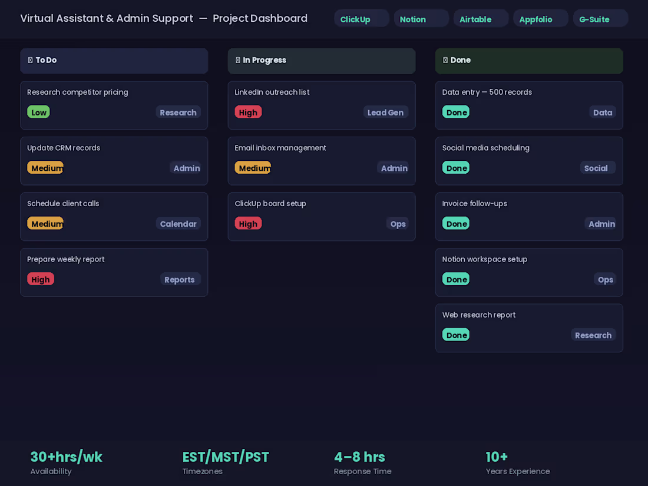This screenshot has width=648, height=486.
Task: Open the Schedule client calls card
Action: (114, 217)
